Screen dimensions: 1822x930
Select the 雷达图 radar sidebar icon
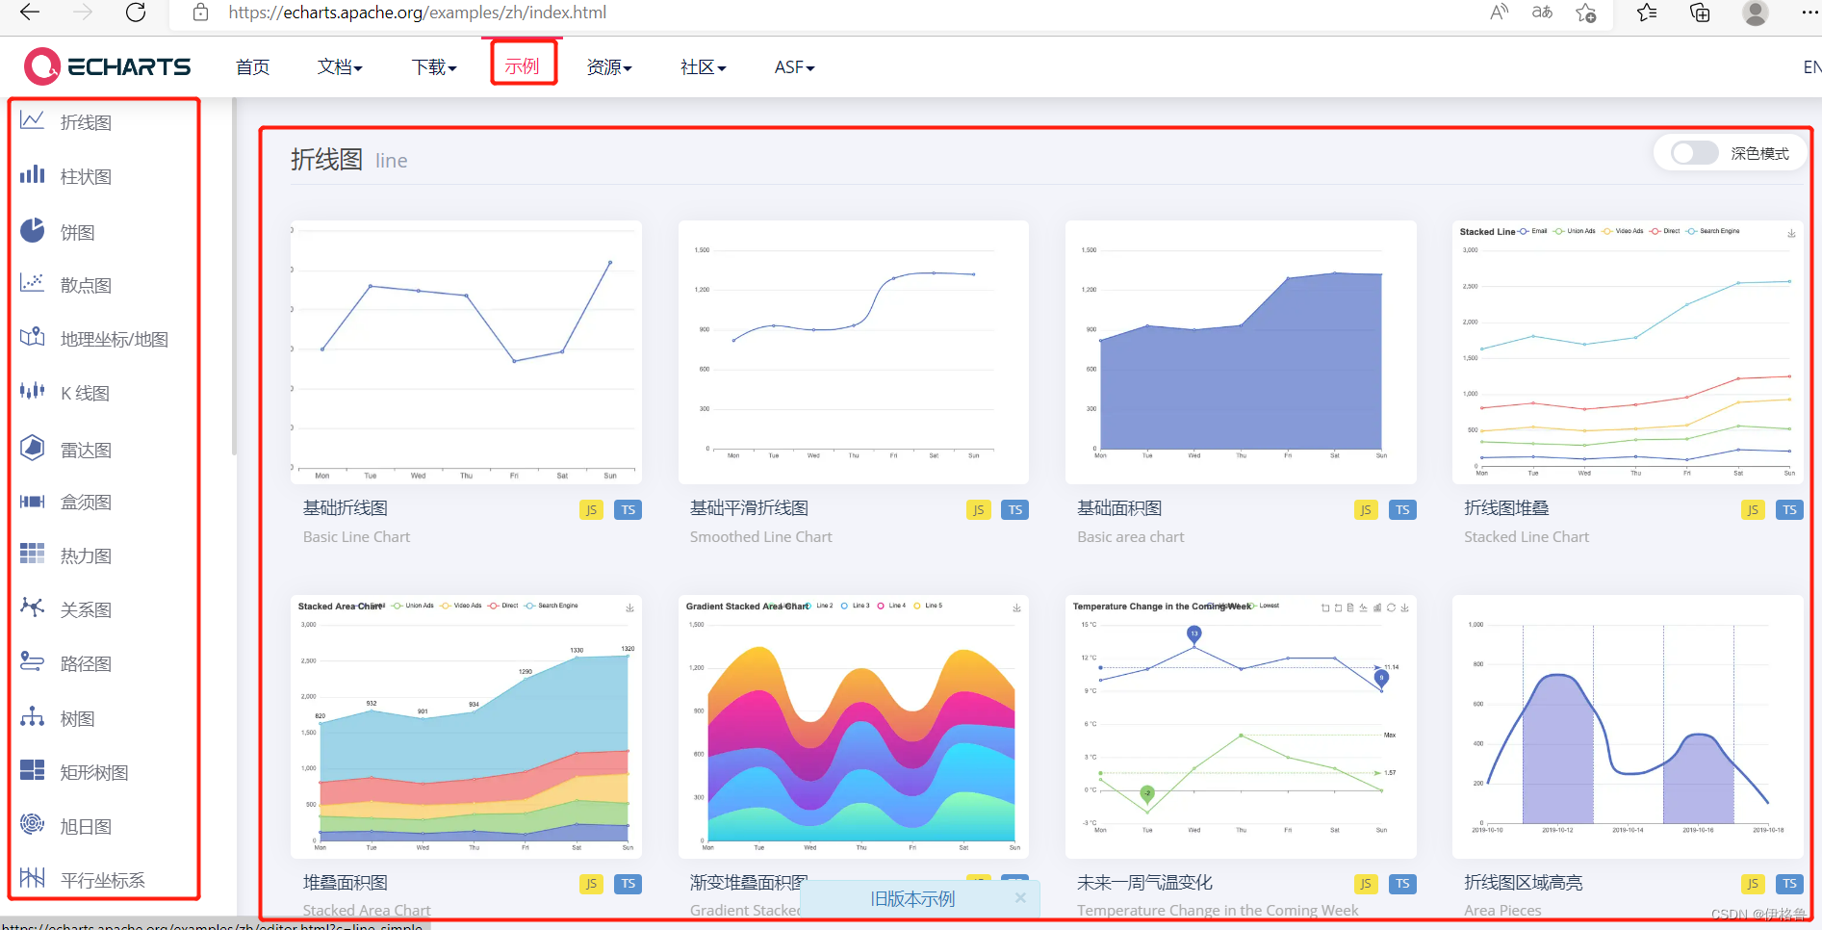click(33, 449)
